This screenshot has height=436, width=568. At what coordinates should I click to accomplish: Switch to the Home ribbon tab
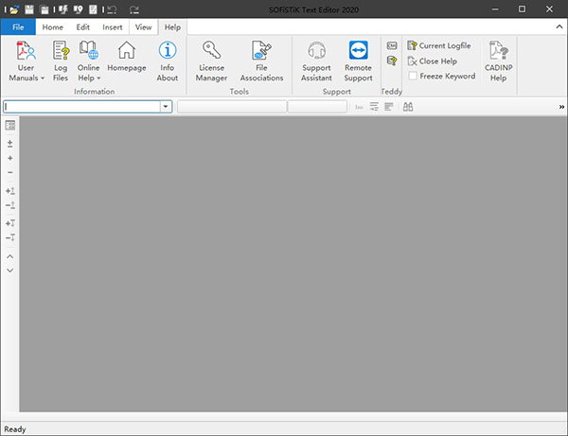[x=53, y=27]
